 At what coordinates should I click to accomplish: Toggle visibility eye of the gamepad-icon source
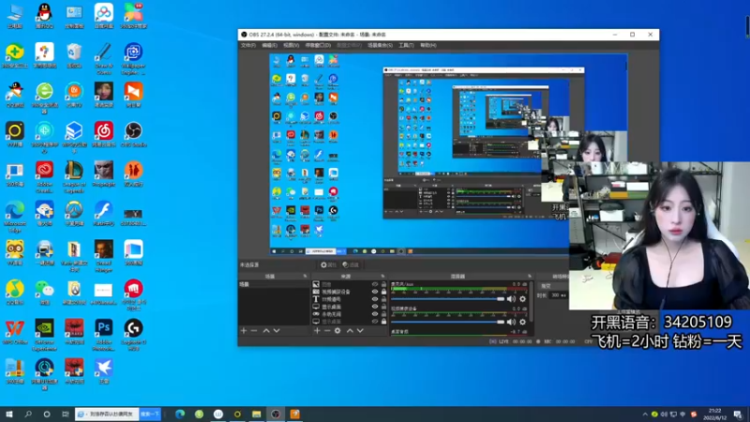(x=375, y=314)
